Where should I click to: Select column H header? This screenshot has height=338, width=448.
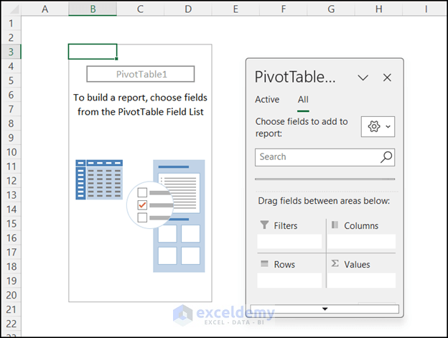pos(379,9)
